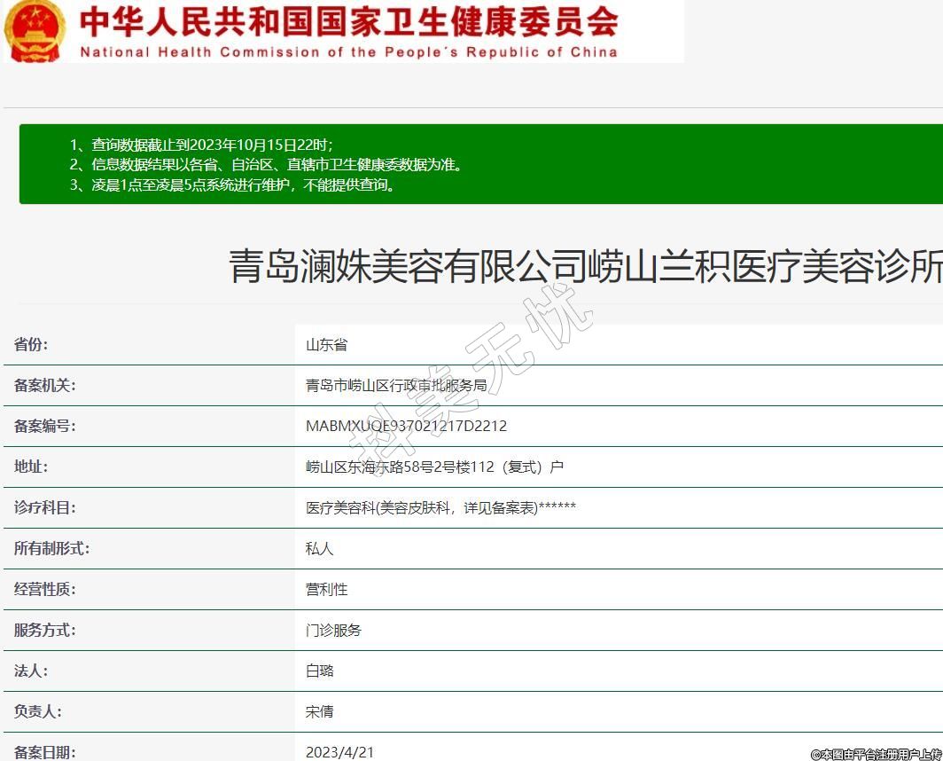This screenshot has height=761, width=943.
Task: Click the 医疗美容科 department value
Action: point(440,508)
